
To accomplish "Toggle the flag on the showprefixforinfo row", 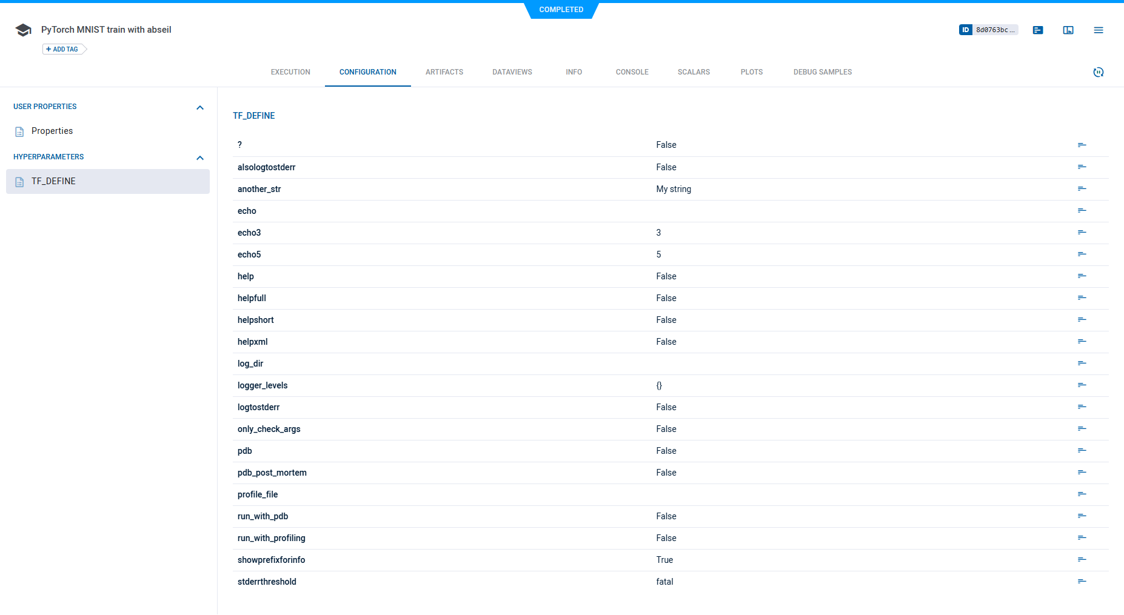I will pos(1082,559).
